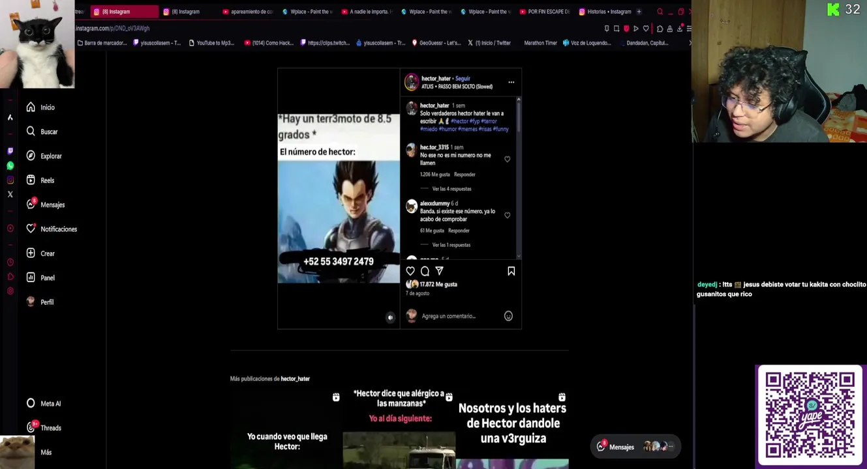The height and width of the screenshot is (469, 867).
Task: Open Yo cuando veo que llega Hector post
Action: (x=286, y=429)
